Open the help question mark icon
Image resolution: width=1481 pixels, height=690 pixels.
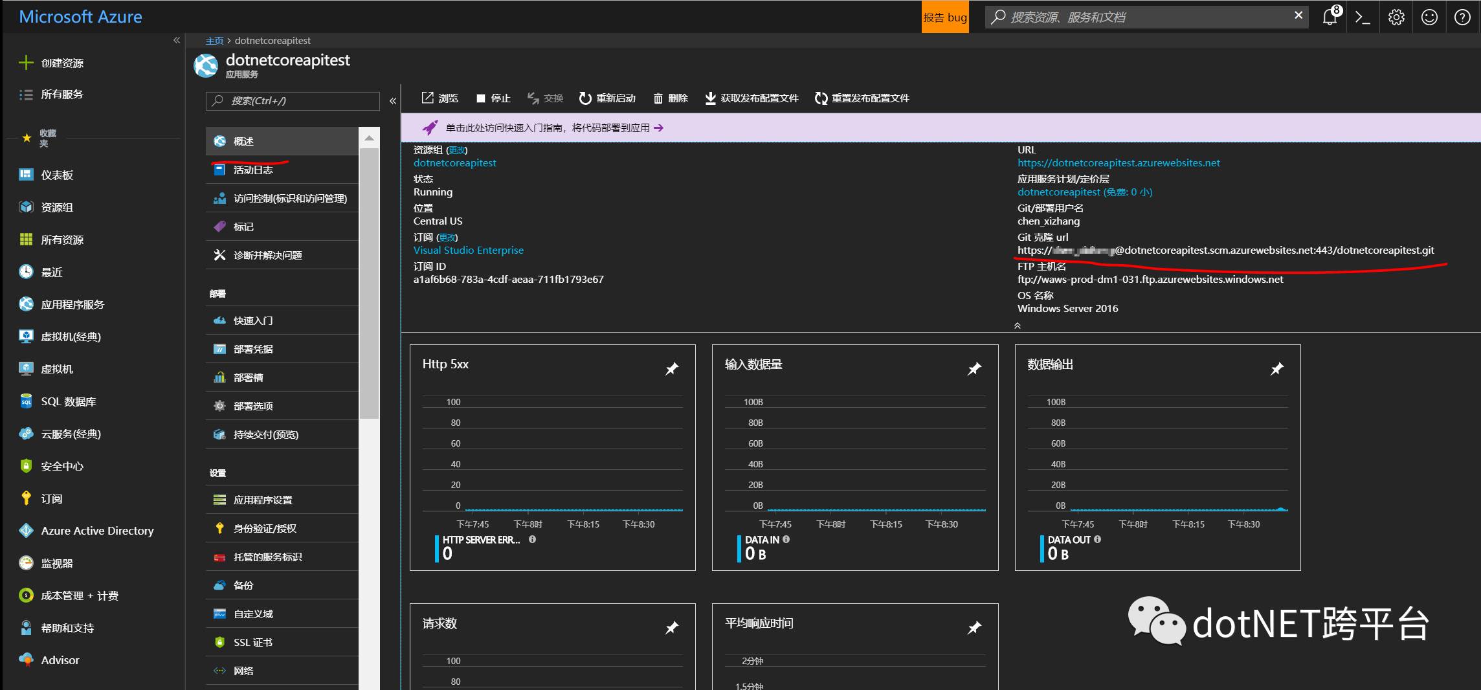point(1462,17)
